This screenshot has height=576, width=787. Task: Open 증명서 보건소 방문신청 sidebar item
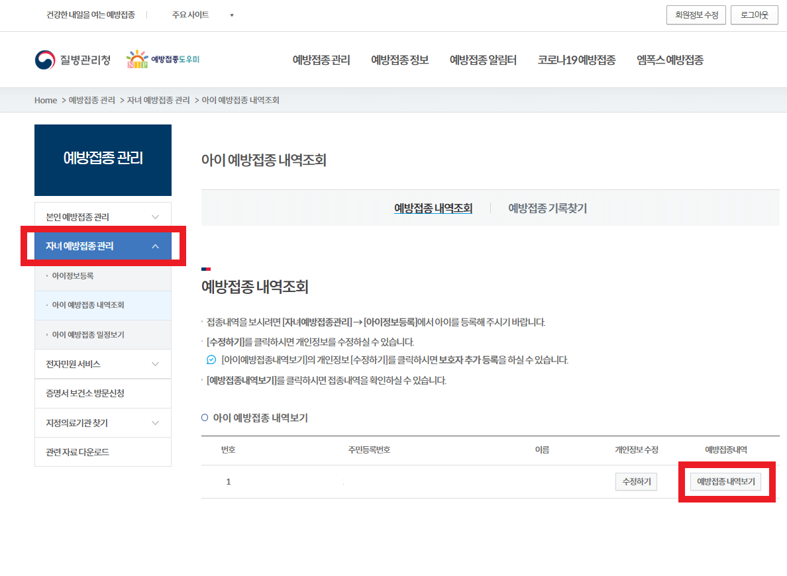coord(103,393)
